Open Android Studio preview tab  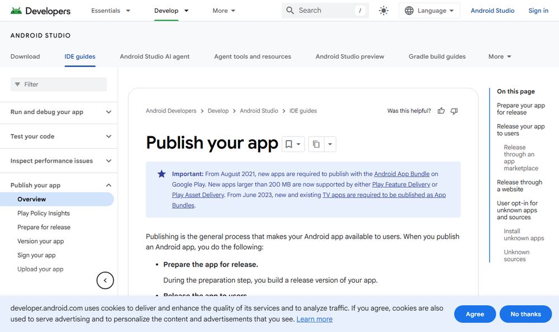tap(350, 56)
